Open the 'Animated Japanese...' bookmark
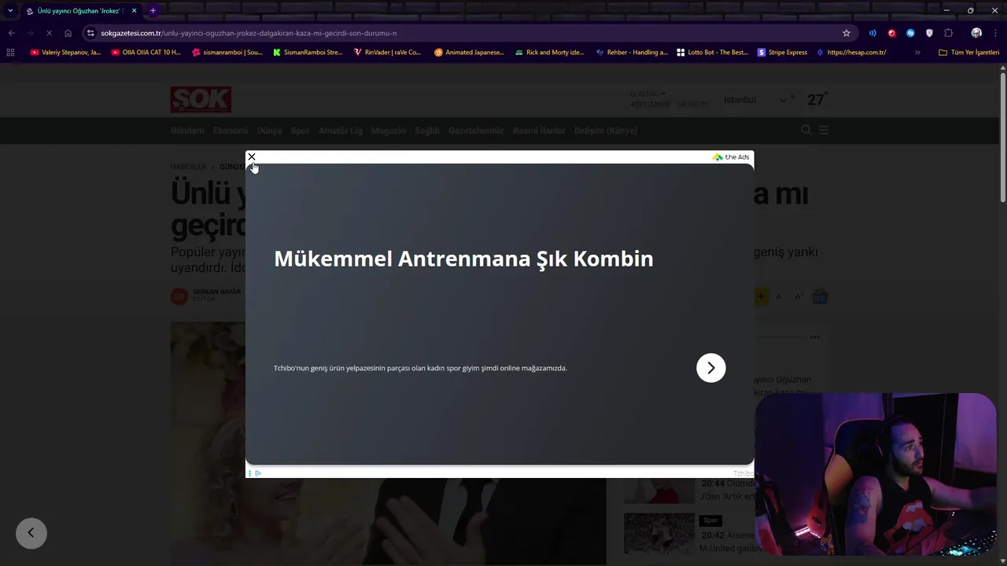Image resolution: width=1007 pixels, height=566 pixels. tap(469, 53)
